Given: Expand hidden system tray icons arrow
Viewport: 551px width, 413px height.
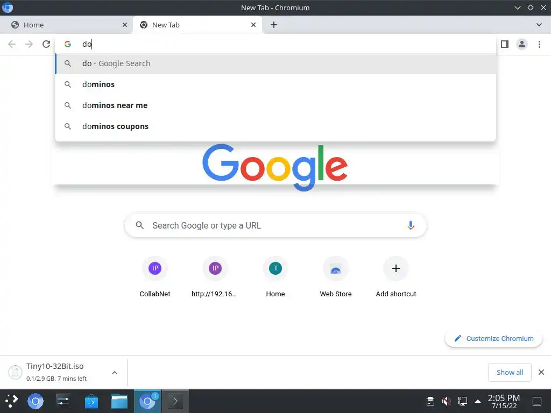Looking at the screenshot, I should pos(478,401).
